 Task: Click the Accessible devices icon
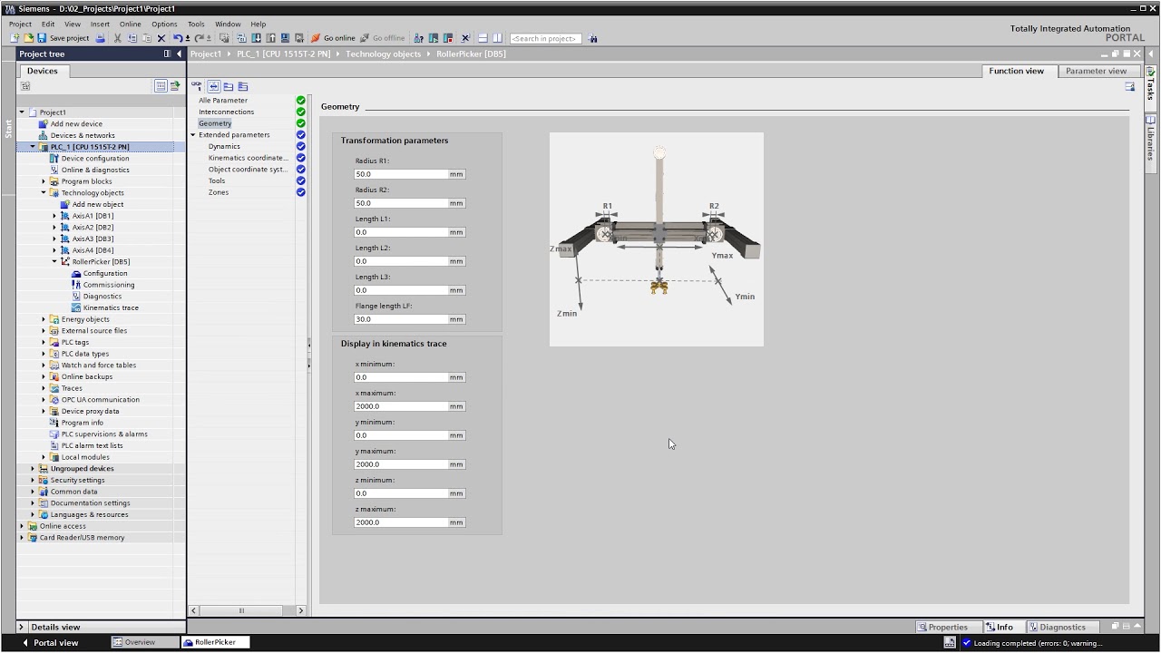tap(418, 38)
